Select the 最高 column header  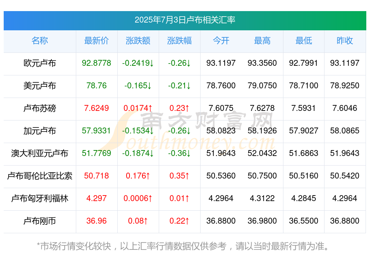coord(262,41)
